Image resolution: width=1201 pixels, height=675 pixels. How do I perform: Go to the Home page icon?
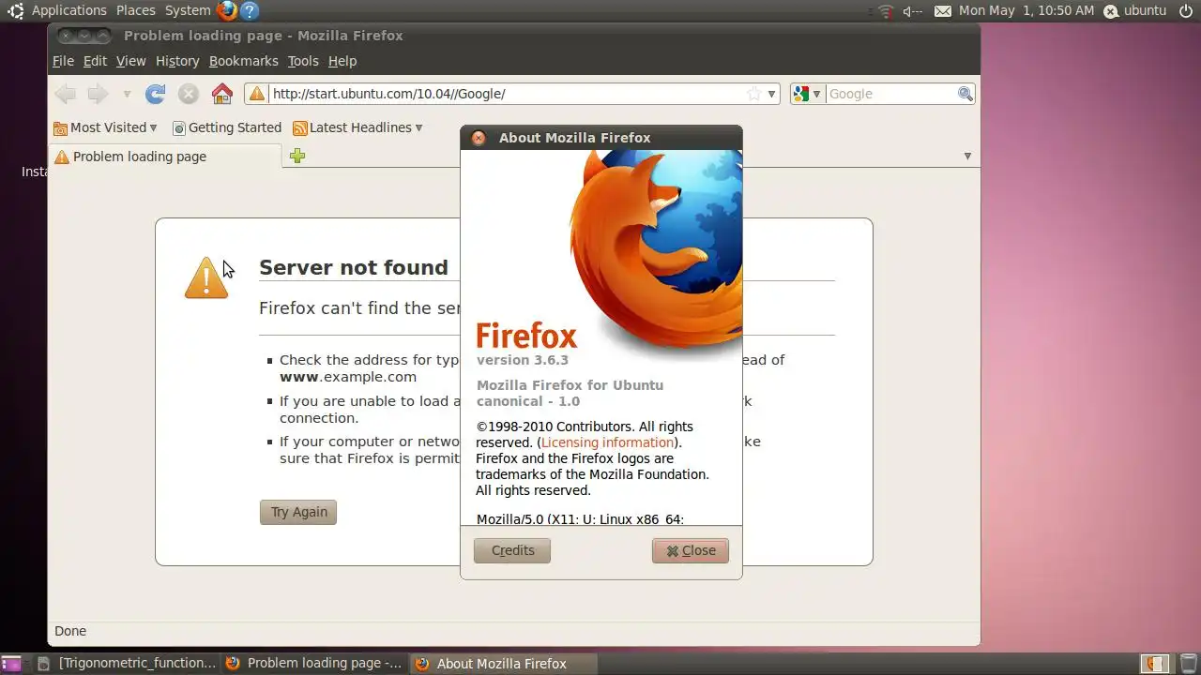pos(222,94)
